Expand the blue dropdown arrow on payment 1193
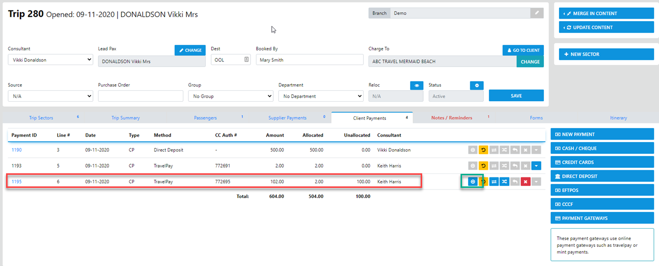Screen dimensions: 659x266 pos(536,165)
